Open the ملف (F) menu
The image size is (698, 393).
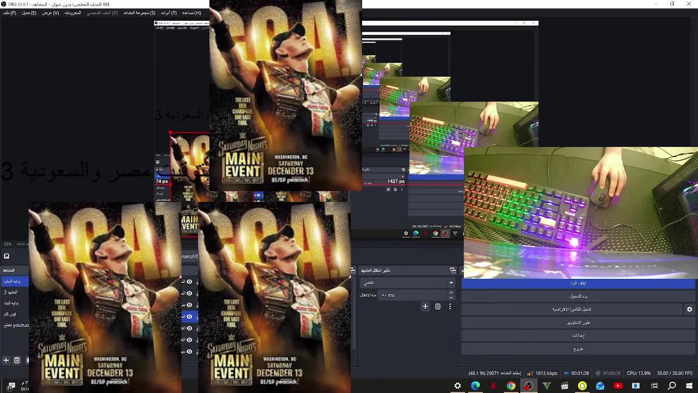(9, 13)
